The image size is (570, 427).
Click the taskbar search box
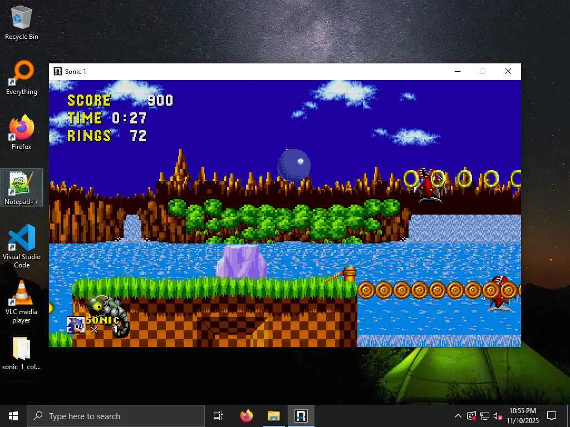pos(116,416)
